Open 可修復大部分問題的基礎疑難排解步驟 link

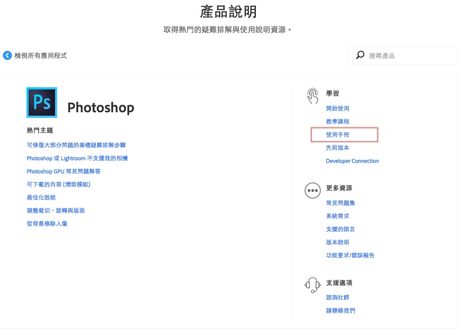(76, 145)
